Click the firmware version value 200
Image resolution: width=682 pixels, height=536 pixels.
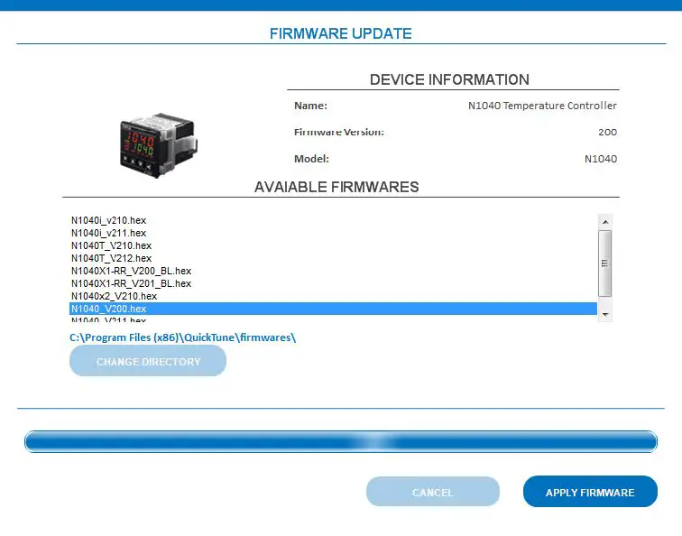(x=608, y=133)
